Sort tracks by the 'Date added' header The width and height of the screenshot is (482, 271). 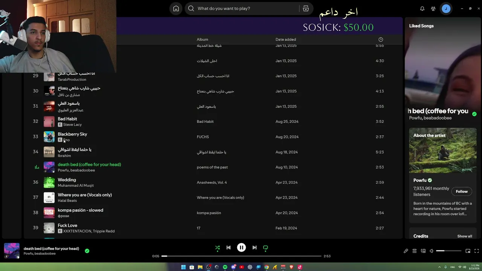tap(285, 40)
